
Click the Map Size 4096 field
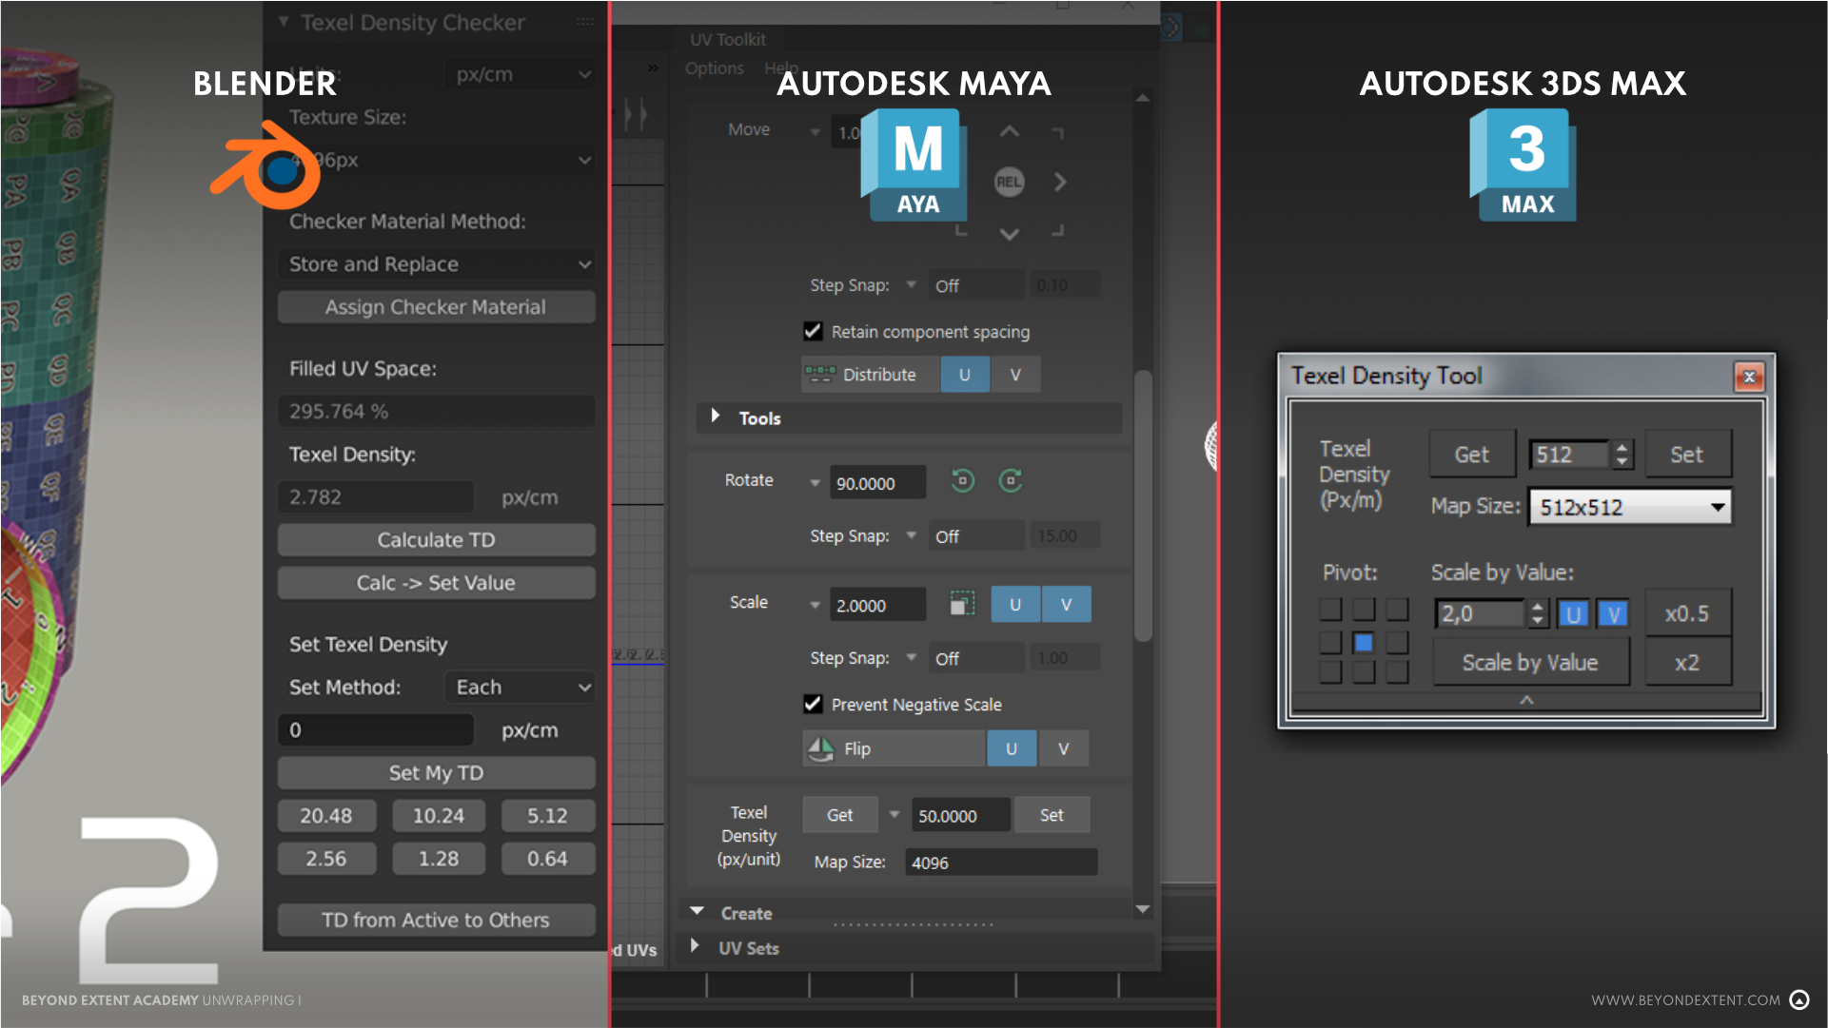(x=1001, y=863)
